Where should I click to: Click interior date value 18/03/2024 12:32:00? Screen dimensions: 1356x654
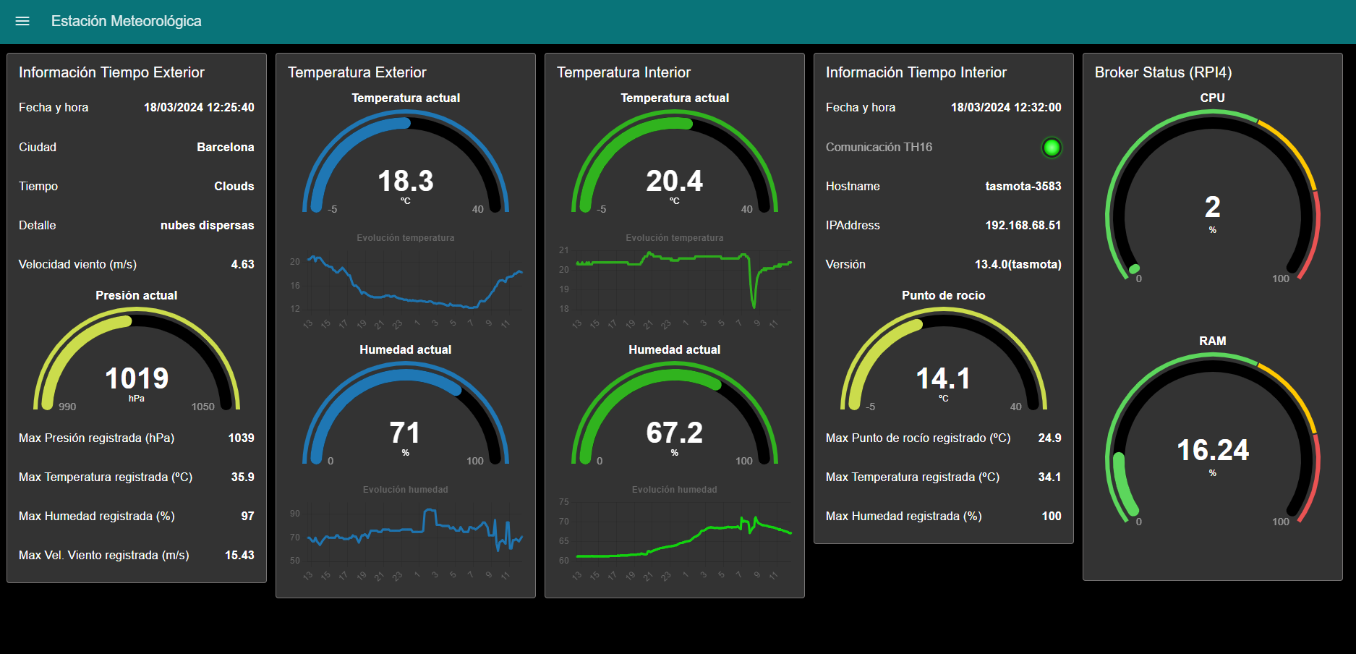click(1006, 108)
